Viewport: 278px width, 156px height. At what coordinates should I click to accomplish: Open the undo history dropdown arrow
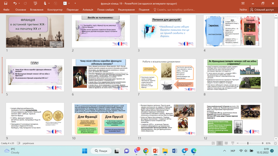[19, 3]
